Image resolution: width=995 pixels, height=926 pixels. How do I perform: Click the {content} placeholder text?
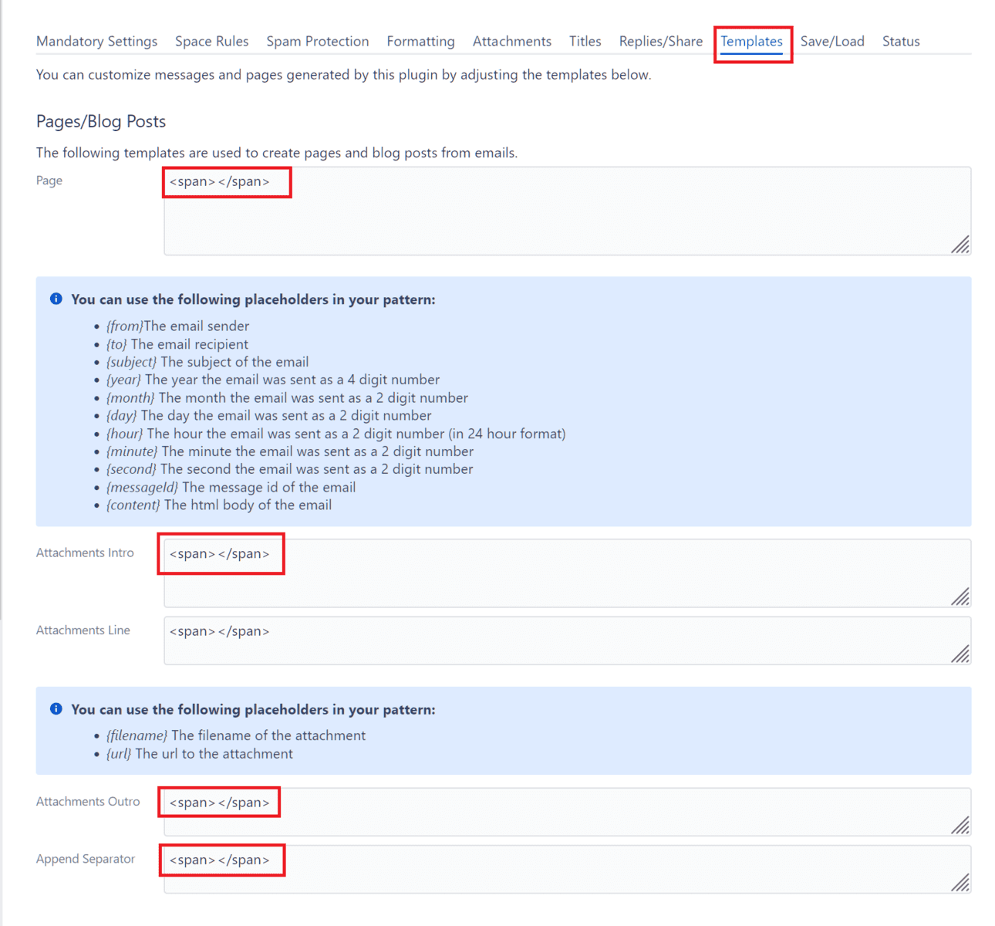(x=133, y=505)
